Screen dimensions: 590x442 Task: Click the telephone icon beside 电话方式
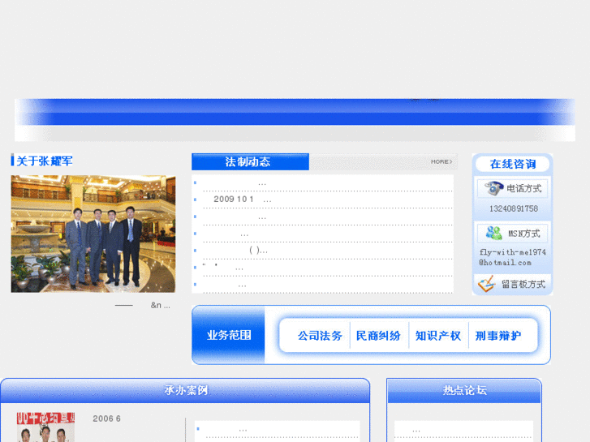(493, 188)
